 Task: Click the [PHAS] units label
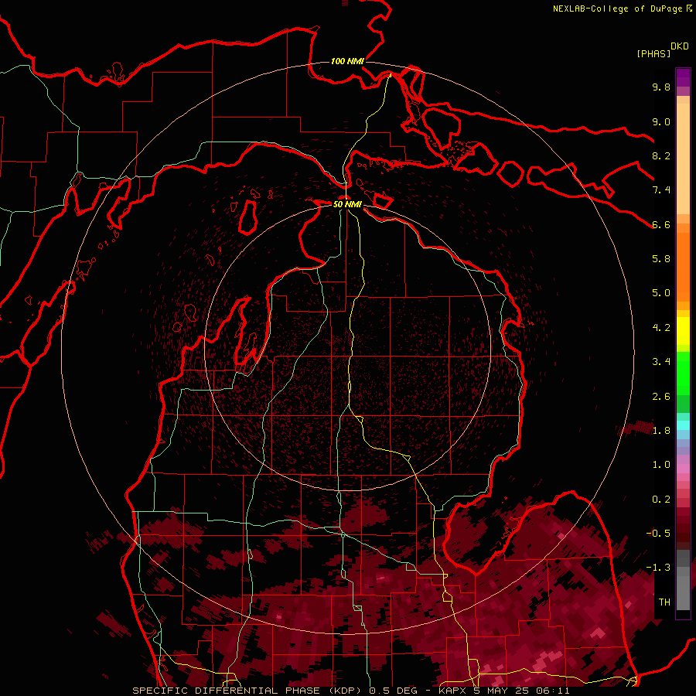(x=653, y=53)
